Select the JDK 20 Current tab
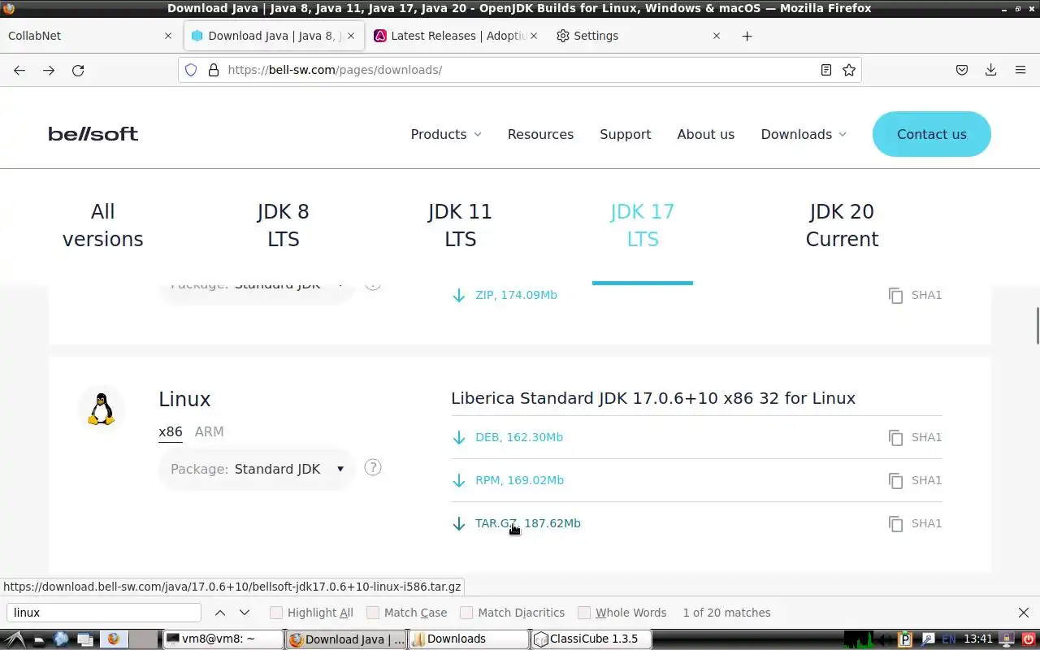Viewport: 1040px width, 650px height. coord(842,225)
